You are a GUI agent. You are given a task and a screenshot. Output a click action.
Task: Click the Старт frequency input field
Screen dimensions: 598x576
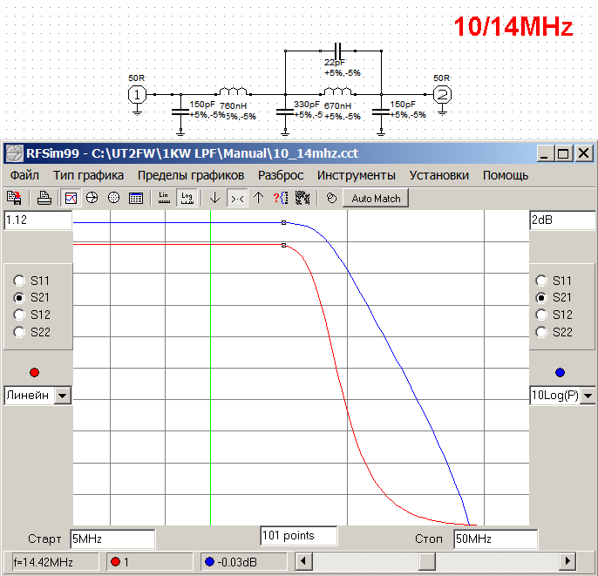click(112, 539)
